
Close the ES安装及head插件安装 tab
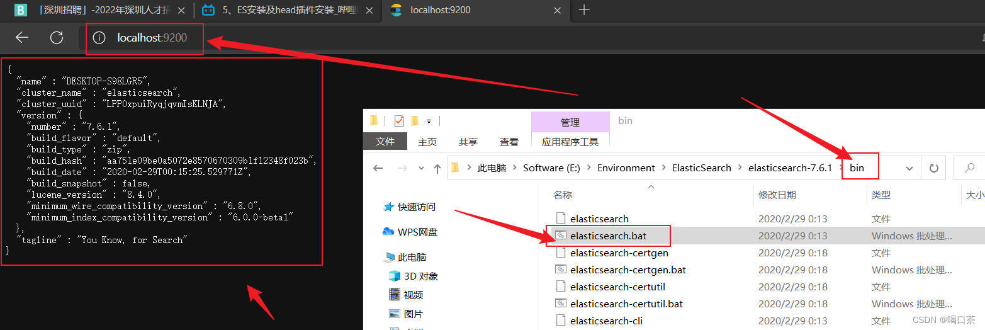(369, 10)
